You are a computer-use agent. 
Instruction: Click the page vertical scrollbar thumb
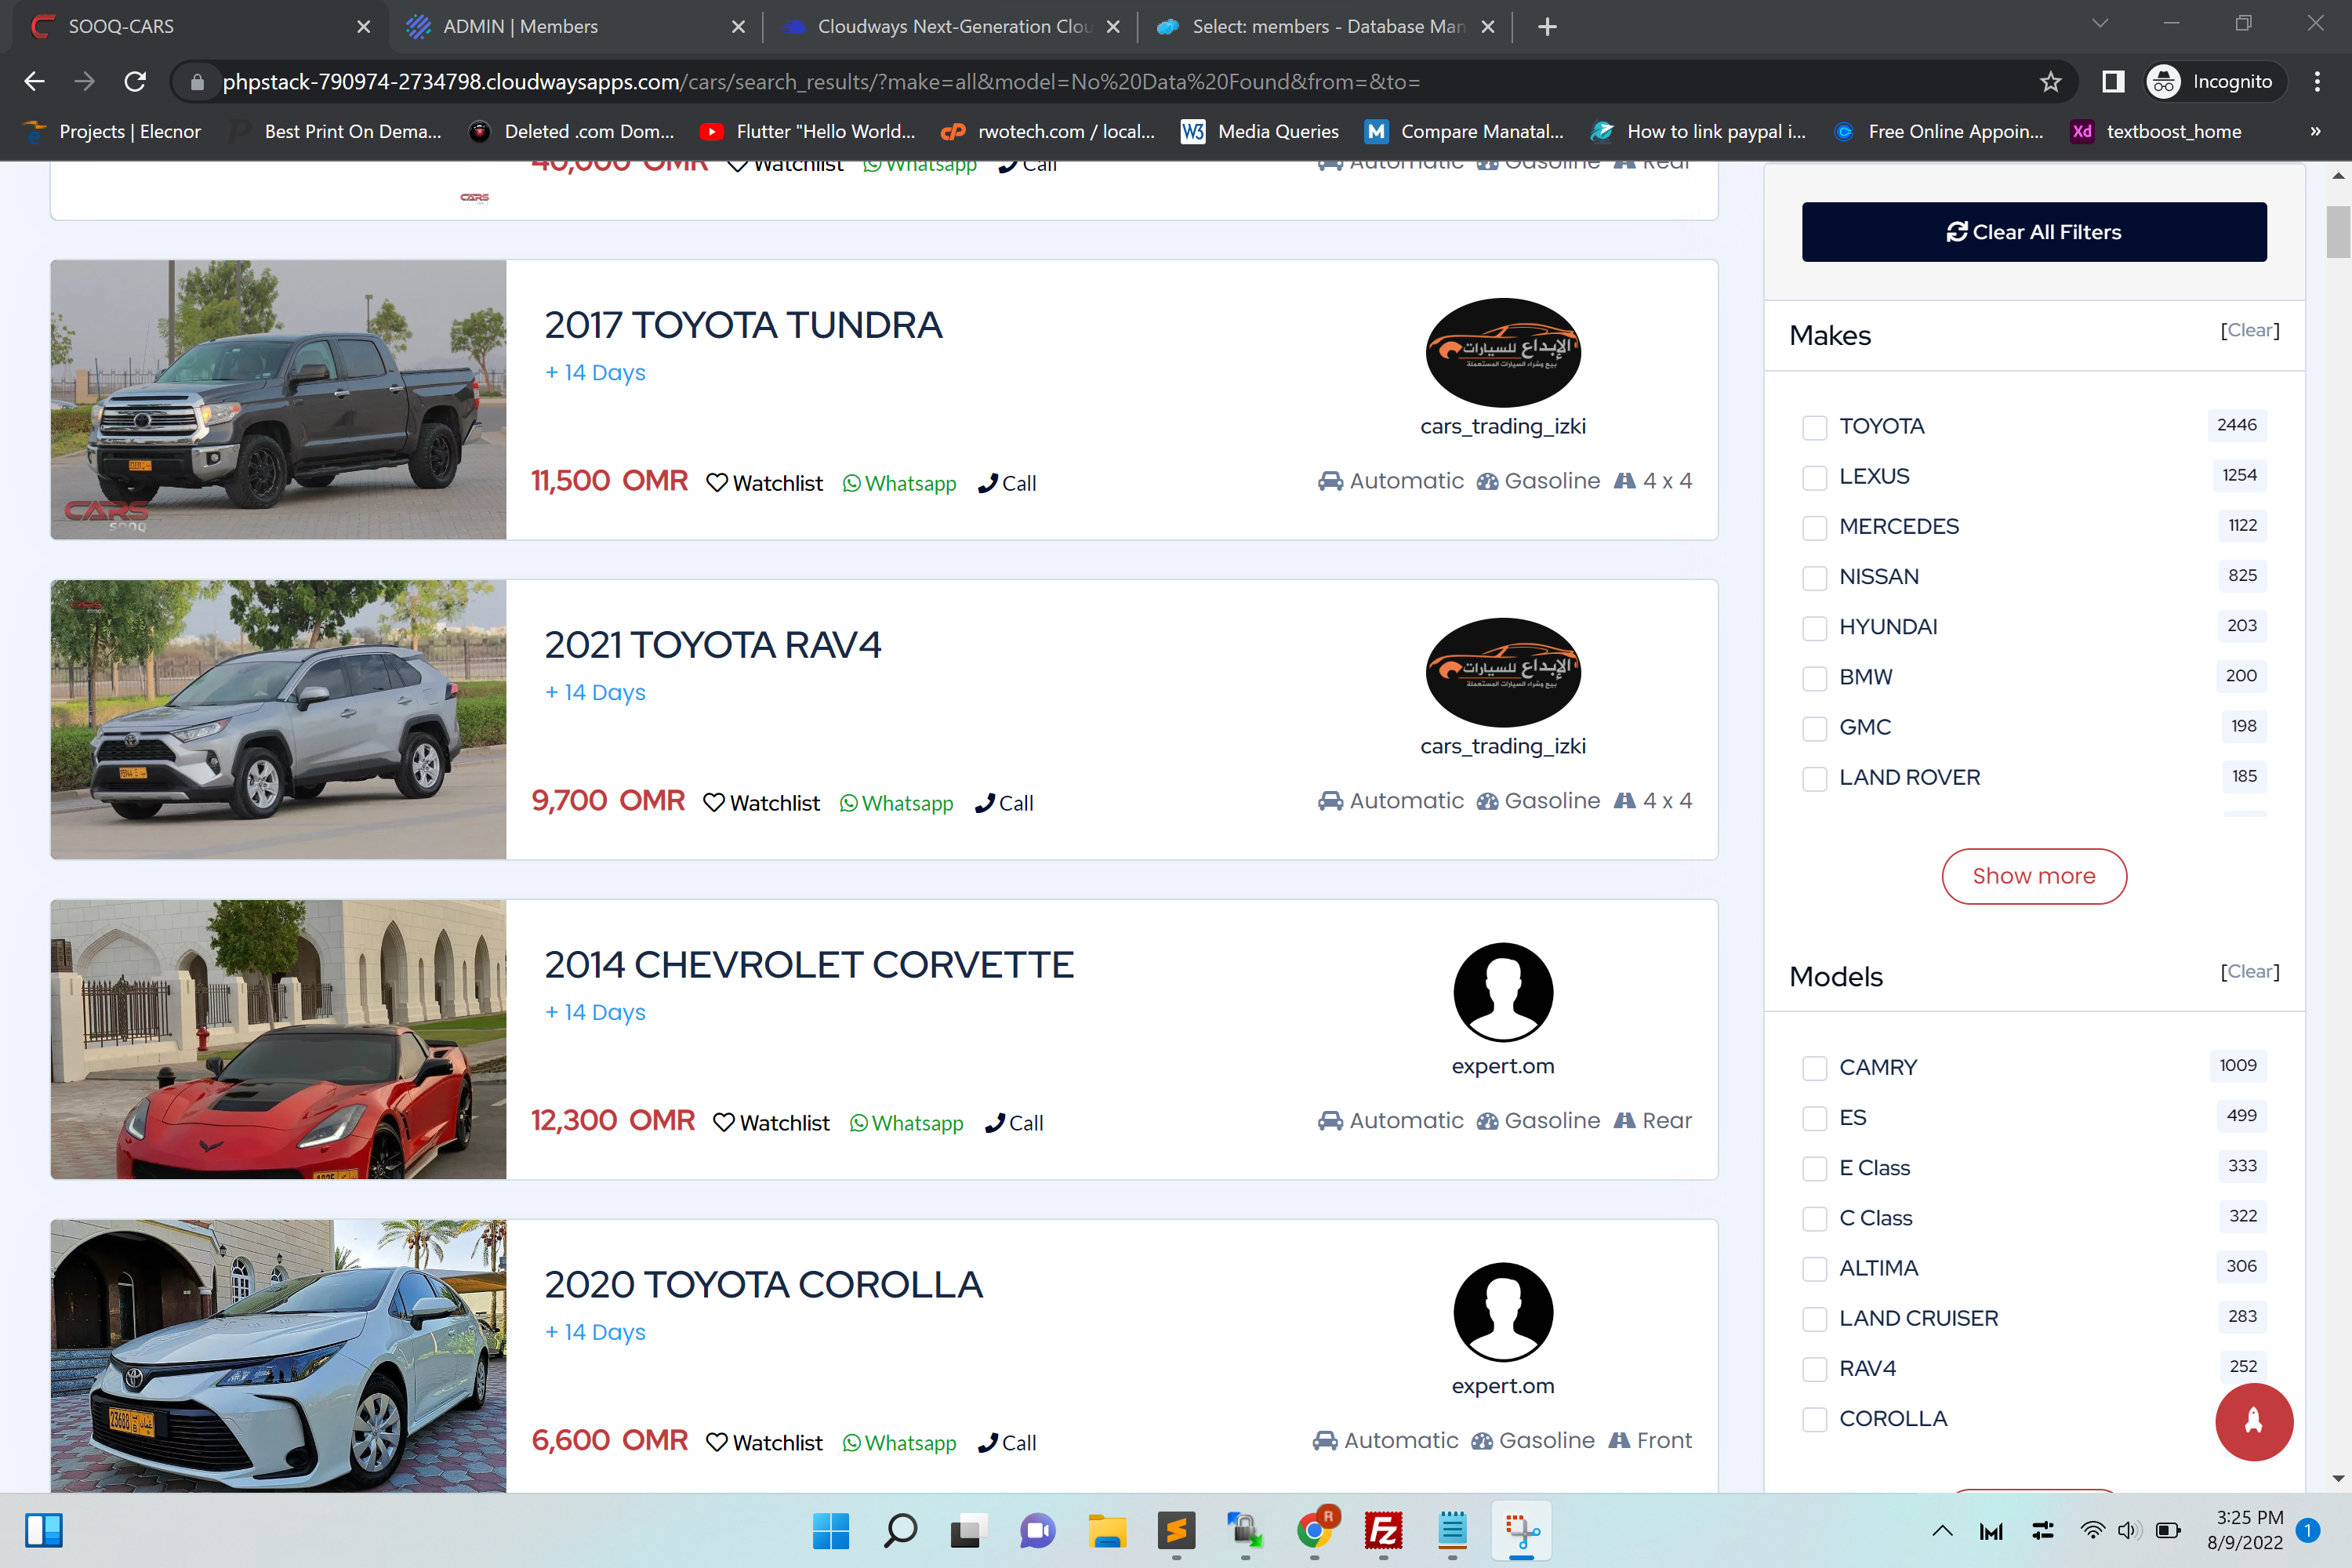pos(2338,231)
